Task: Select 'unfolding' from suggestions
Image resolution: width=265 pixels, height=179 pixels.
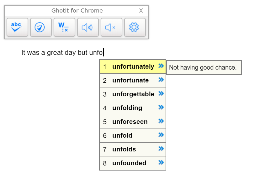Action: click(x=127, y=108)
